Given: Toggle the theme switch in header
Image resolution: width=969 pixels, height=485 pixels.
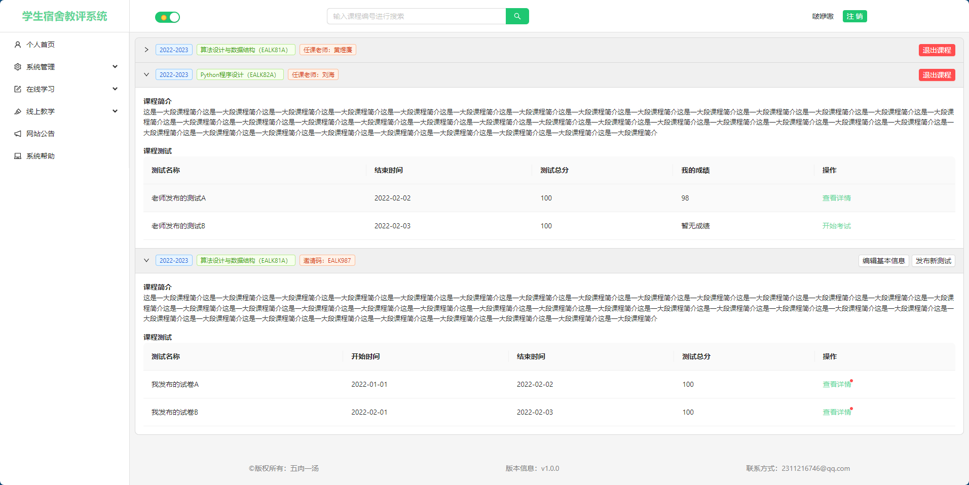Looking at the screenshot, I should click(167, 17).
